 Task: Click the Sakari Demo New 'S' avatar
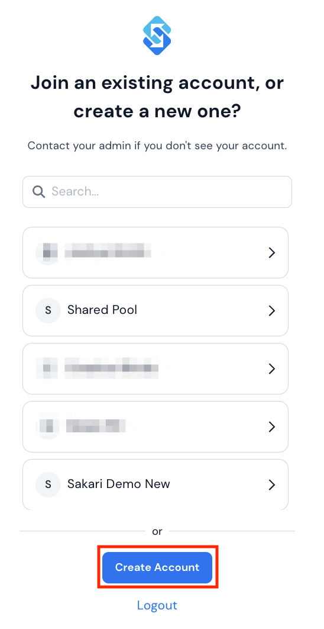[x=48, y=484]
